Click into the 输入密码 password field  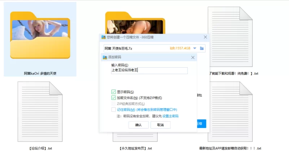click(x=149, y=71)
